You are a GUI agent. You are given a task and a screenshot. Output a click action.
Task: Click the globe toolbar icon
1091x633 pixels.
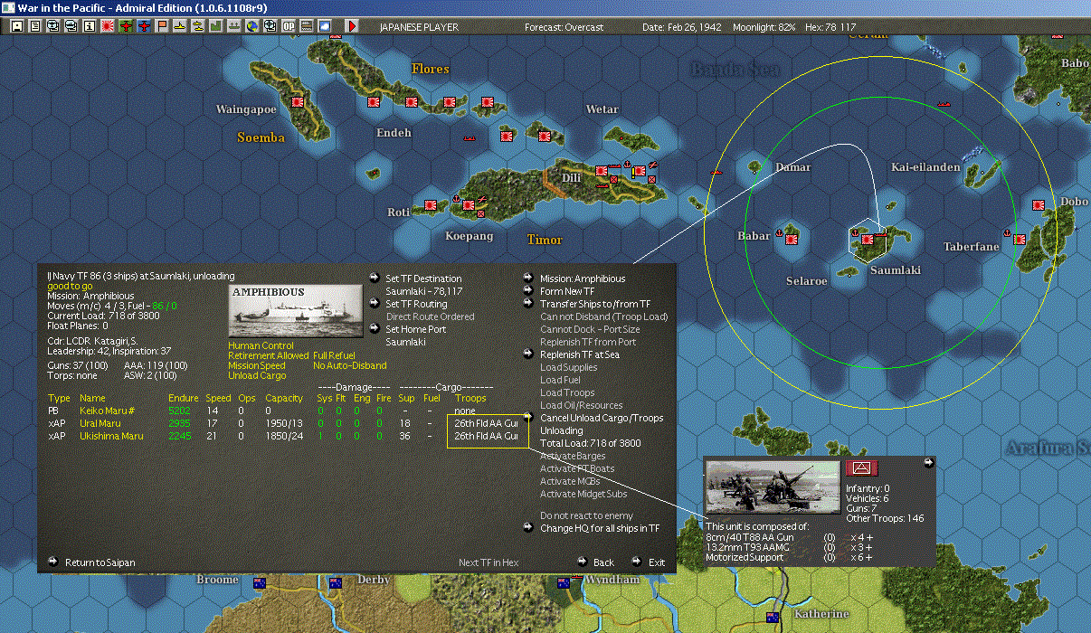[251, 27]
